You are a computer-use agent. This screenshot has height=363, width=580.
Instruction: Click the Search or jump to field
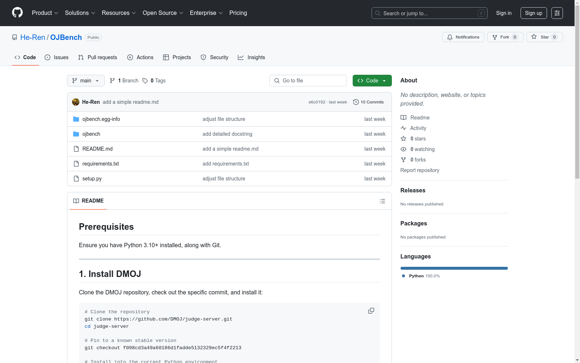[x=430, y=13]
